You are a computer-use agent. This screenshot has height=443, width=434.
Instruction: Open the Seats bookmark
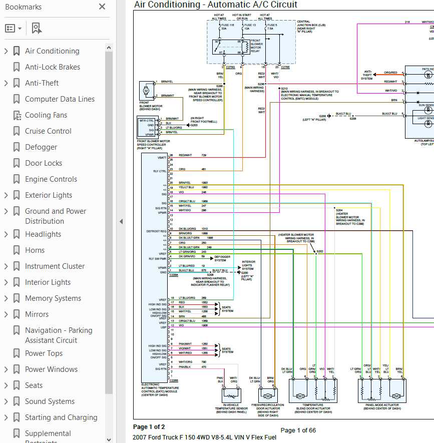coord(34,385)
